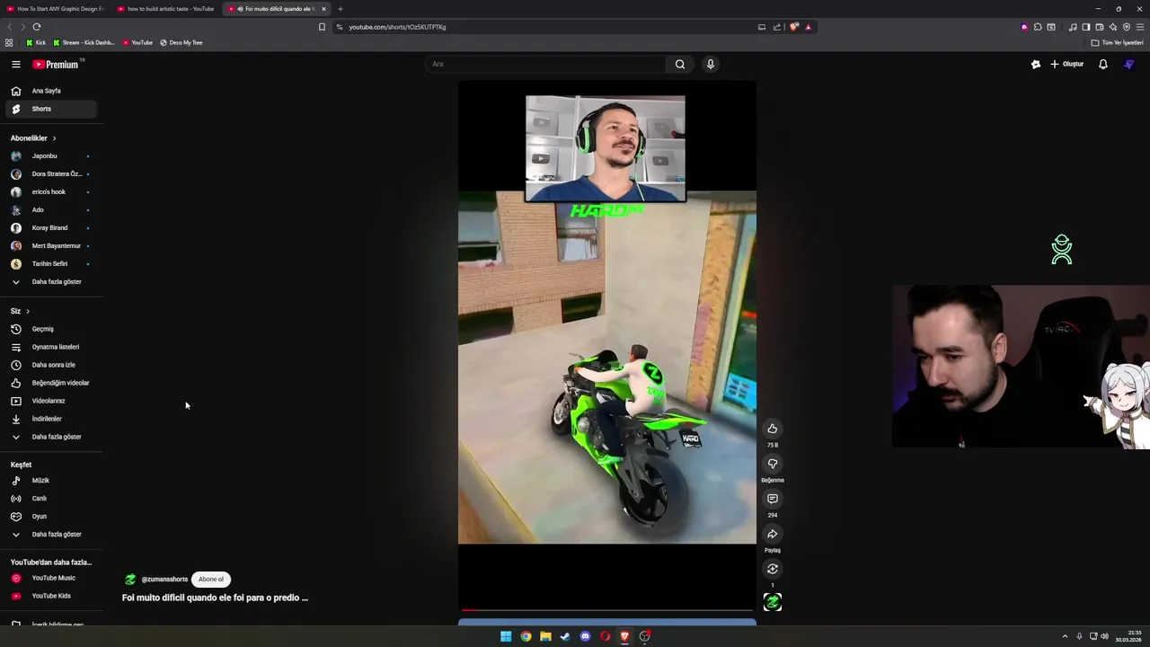Subscribe with Abone ol button
The image size is (1150, 647).
click(x=211, y=580)
